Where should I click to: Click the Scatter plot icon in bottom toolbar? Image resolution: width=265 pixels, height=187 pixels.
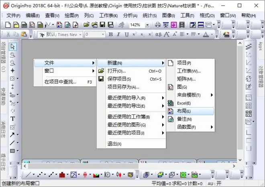40,175
